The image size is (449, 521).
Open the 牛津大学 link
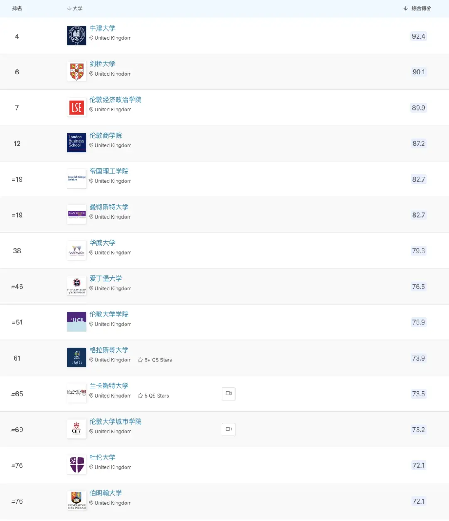point(103,28)
